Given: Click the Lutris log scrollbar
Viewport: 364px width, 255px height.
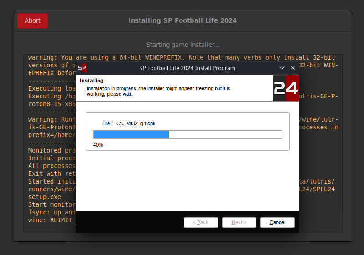Looking at the screenshot, I should pos(341,222).
